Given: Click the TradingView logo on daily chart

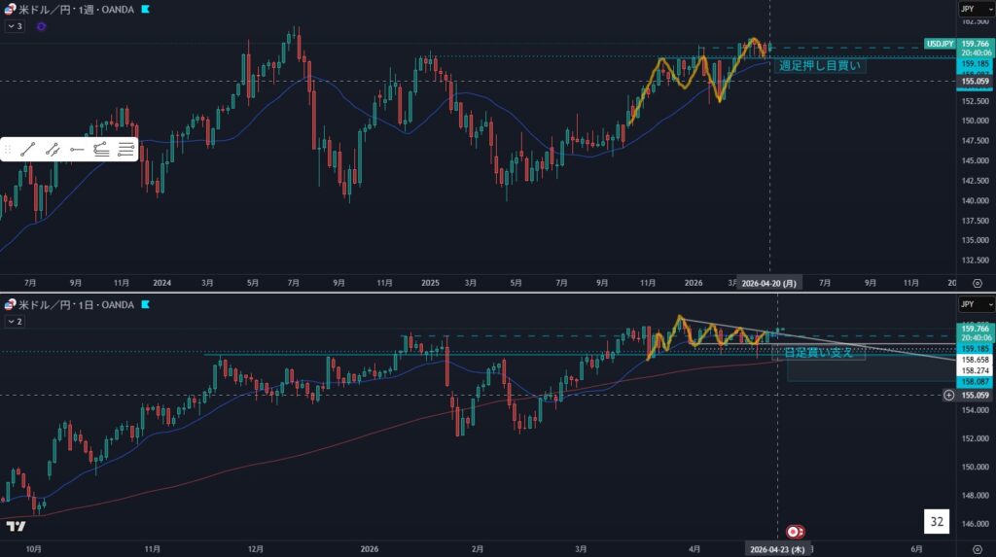Looking at the screenshot, I should (16, 526).
